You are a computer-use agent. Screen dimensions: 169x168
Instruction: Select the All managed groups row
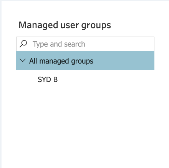click(85, 60)
